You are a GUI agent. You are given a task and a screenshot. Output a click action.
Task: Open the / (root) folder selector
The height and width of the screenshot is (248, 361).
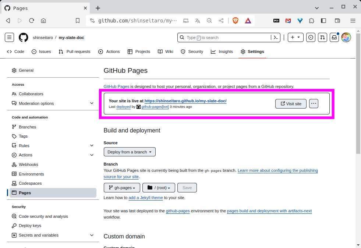coord(159,188)
